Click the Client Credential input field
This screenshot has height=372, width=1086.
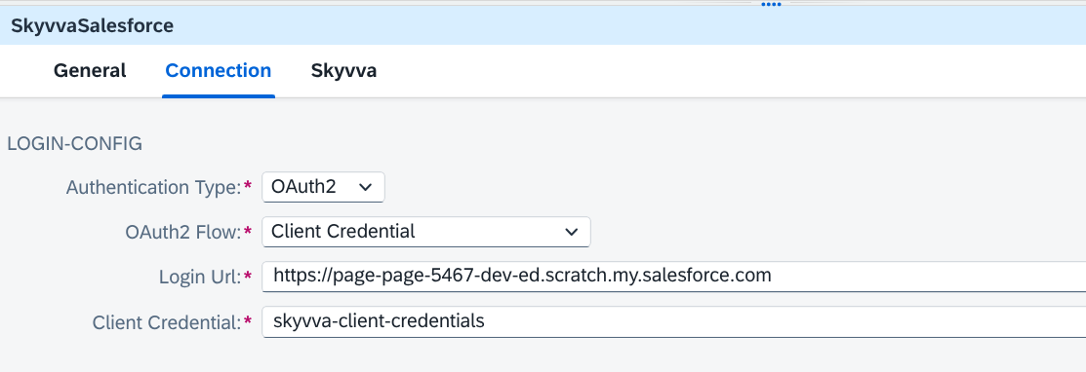[673, 321]
